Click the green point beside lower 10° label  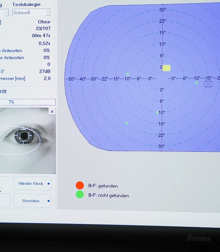(157, 112)
